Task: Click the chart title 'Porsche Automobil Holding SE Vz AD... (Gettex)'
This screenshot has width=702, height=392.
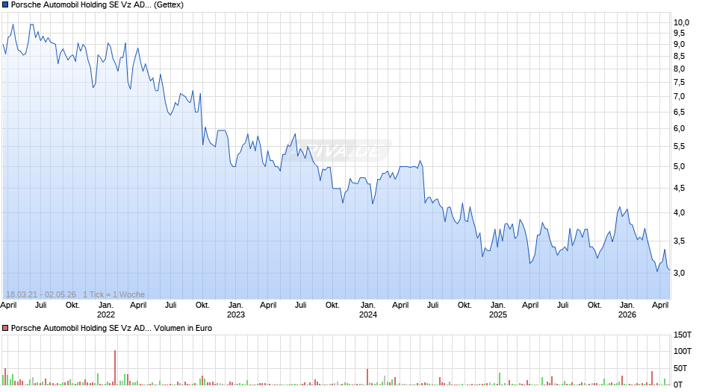Action: 97,5
